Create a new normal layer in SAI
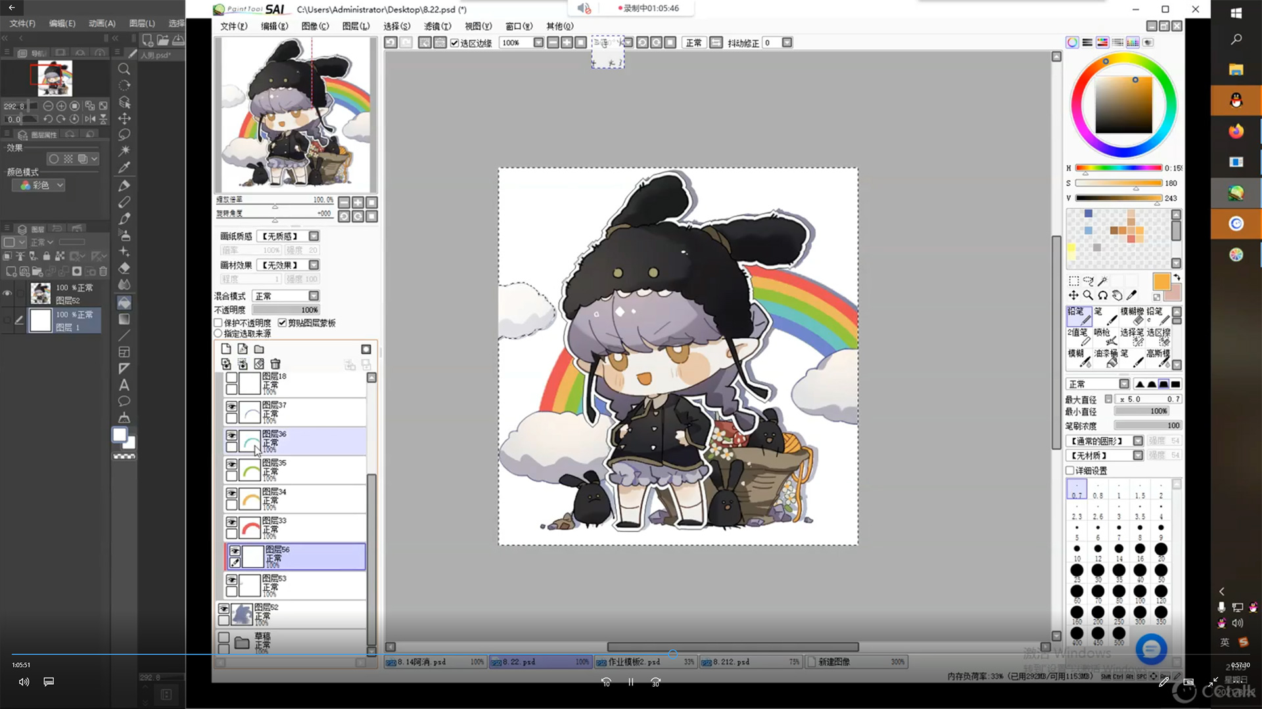The width and height of the screenshot is (1262, 709). coord(226,349)
